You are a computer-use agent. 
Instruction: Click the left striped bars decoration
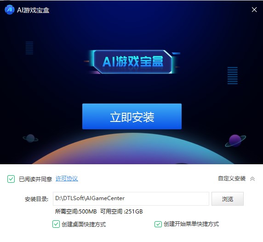(29, 48)
